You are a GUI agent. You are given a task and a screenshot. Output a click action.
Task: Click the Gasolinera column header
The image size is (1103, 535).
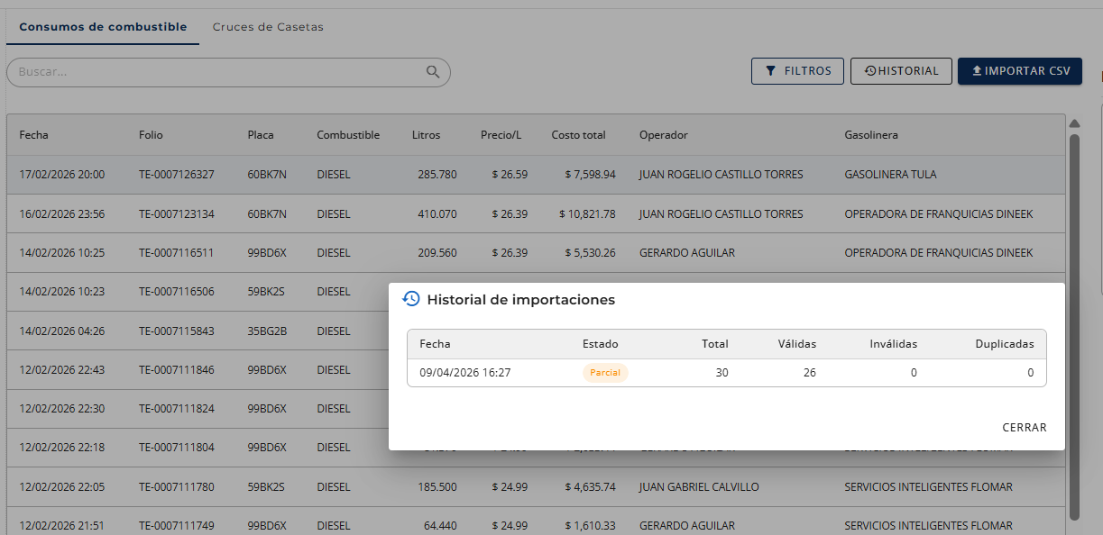[870, 135]
